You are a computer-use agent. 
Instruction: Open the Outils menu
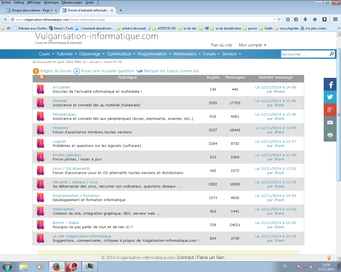90,2
